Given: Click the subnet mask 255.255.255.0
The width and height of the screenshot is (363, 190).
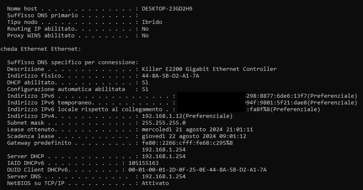Looking at the screenshot, I should 164,122.
